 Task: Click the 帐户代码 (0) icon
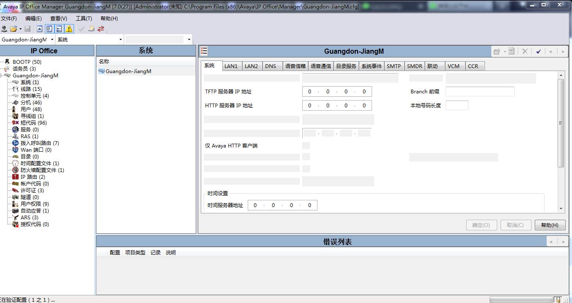coord(16,184)
